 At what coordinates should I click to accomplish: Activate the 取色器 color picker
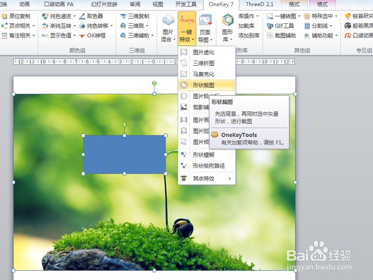(x=92, y=16)
